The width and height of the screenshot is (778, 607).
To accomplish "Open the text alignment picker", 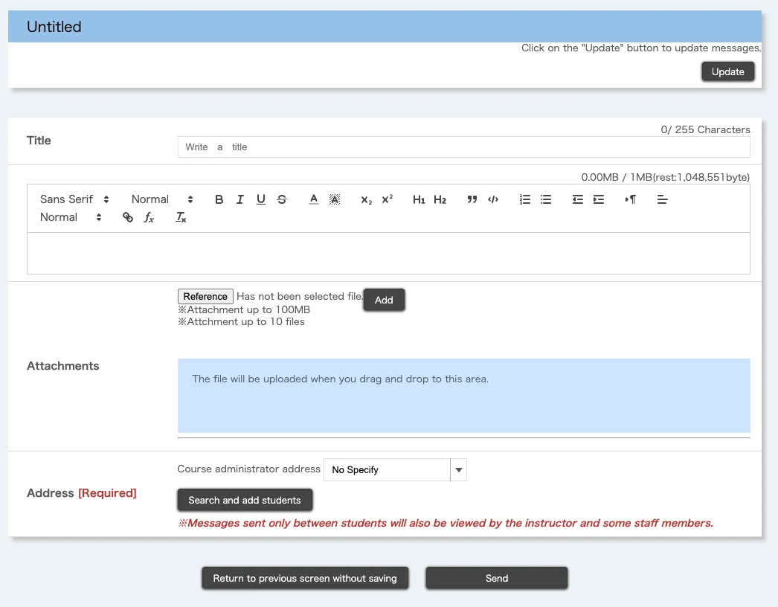I will click(x=663, y=199).
